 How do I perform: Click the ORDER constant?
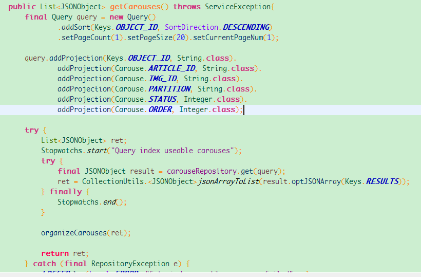[x=160, y=109]
